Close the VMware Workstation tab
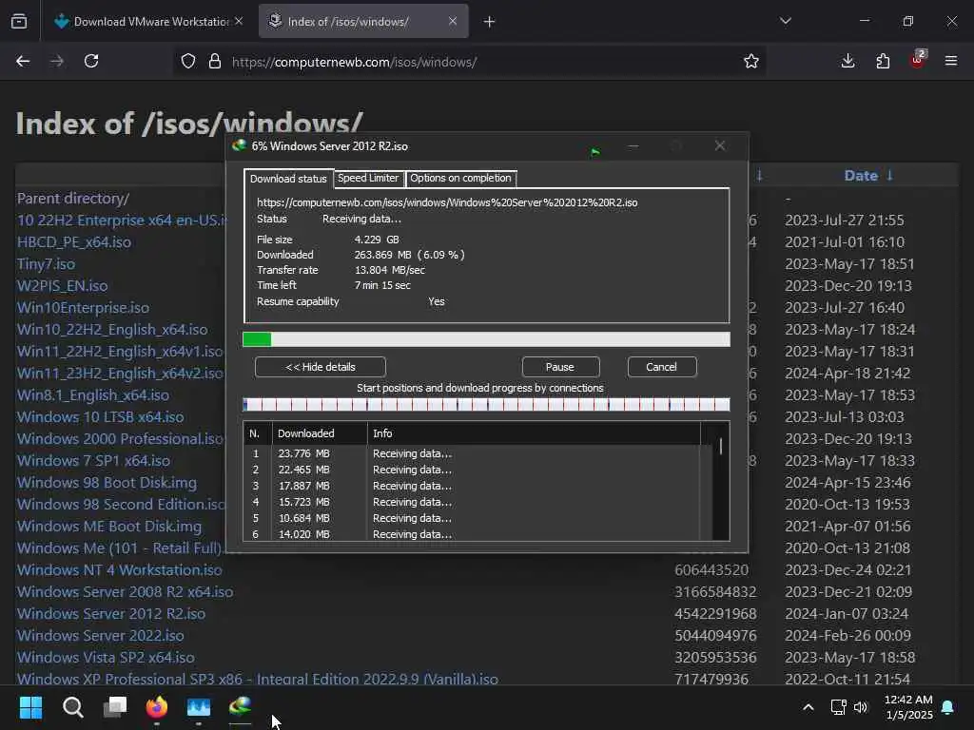Viewport: 974px width, 730px height. pyautogui.click(x=239, y=21)
